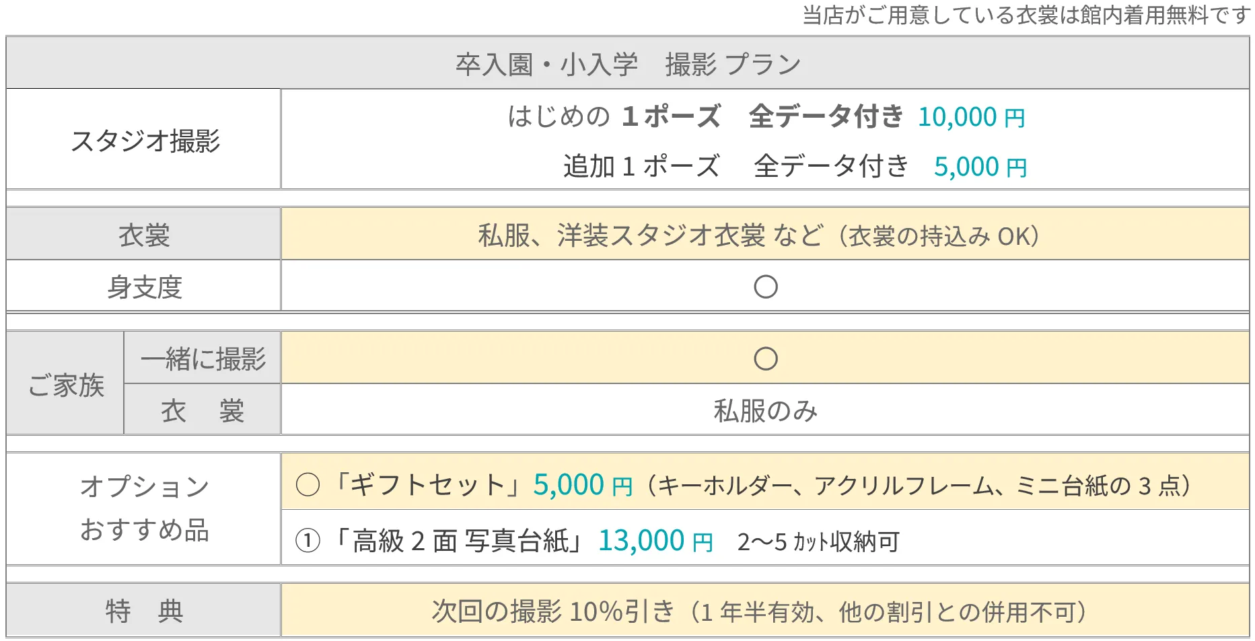1255x641 pixels.
Task: Click the 次回の撮影10%引き benefit text
Action: point(759,611)
